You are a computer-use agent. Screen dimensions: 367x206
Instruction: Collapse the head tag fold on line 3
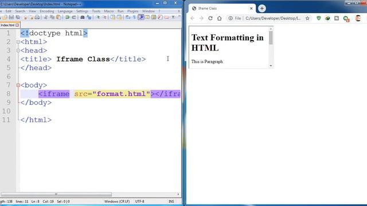click(x=18, y=50)
